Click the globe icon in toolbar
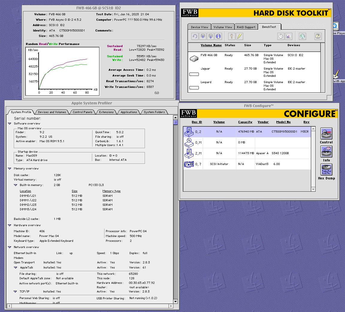This screenshot has width=345, height=312. click(302, 36)
